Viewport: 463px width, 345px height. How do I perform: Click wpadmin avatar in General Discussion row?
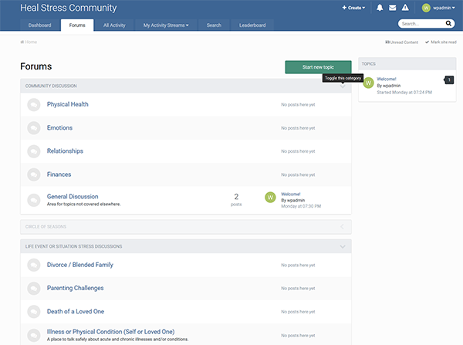(x=270, y=198)
